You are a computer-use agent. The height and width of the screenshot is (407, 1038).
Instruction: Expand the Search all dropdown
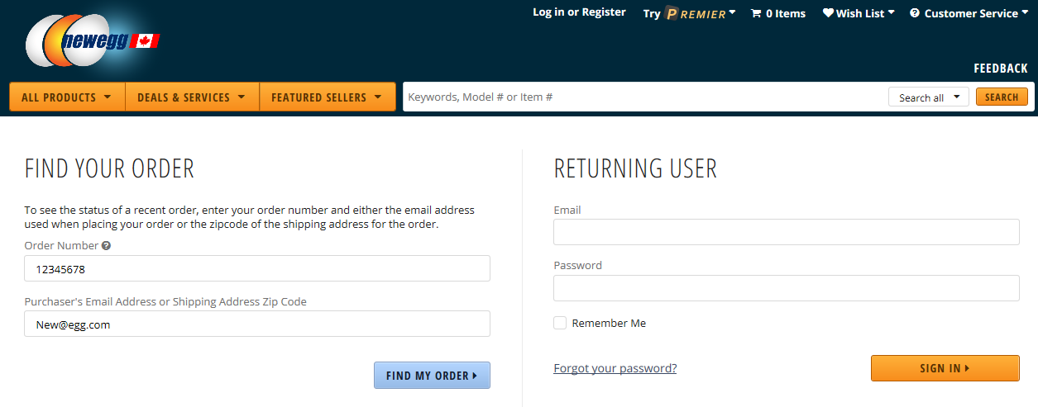[929, 97]
